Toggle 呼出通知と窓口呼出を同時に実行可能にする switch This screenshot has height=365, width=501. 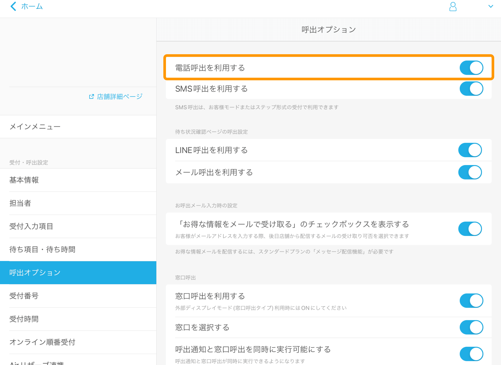(x=471, y=354)
